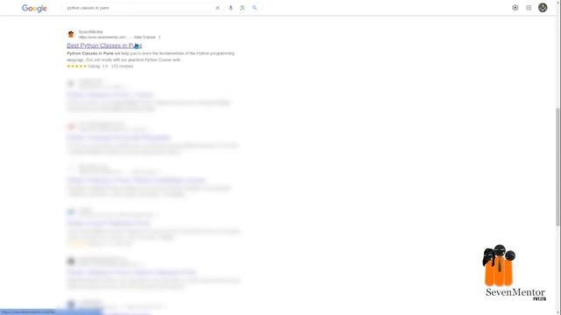Open image search via the camera lens icon
This screenshot has height=315, width=561.
click(243, 8)
